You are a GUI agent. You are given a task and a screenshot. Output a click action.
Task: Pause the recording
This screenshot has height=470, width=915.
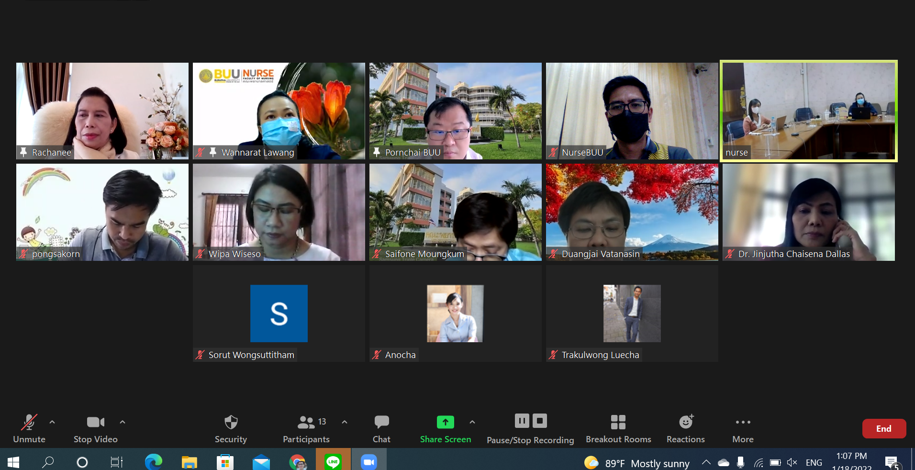[522, 421]
